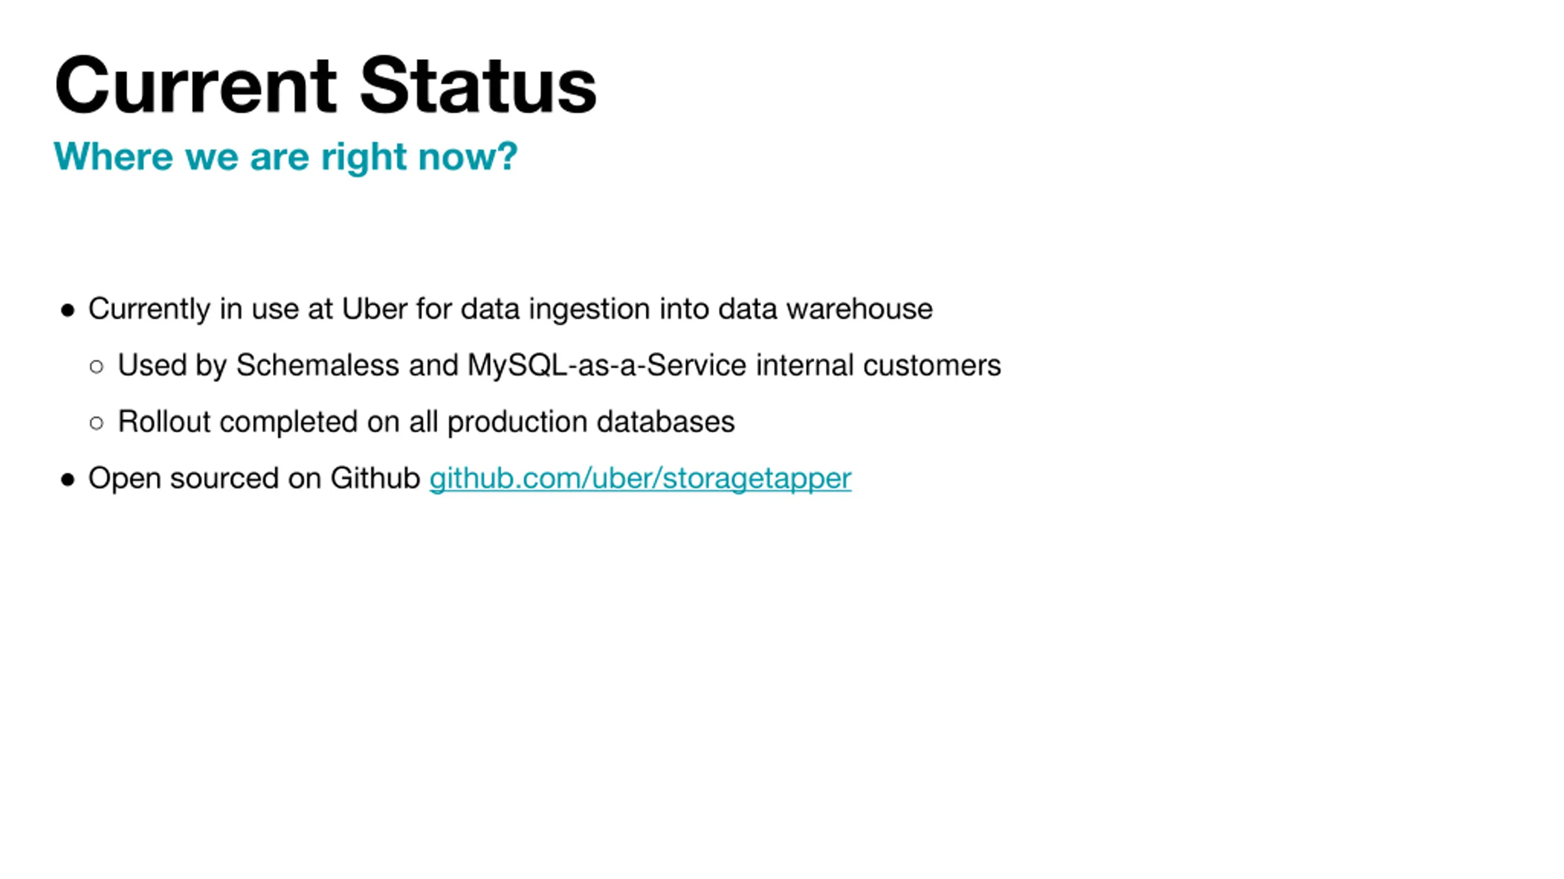Screen dimensions: 1564x879
Task: Click the filled bullet before "Currently in use"
Action: tap(68, 311)
